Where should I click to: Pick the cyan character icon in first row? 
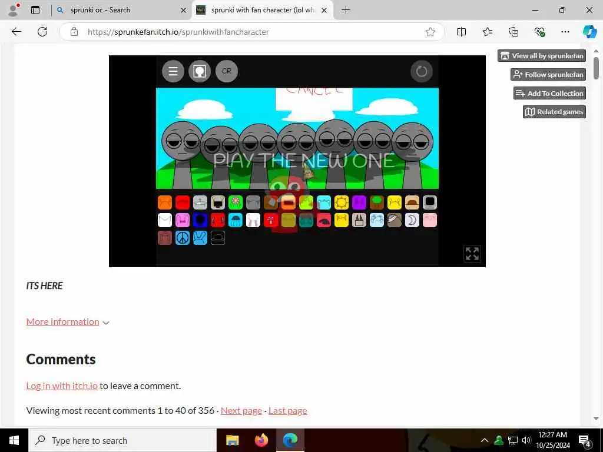point(324,202)
